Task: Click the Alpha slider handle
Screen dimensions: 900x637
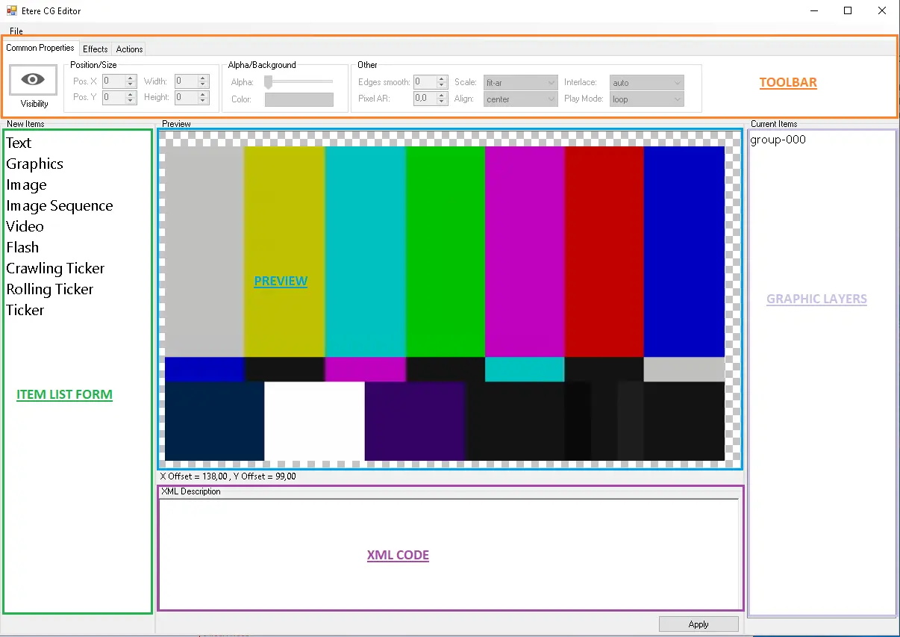Action: coord(269,82)
